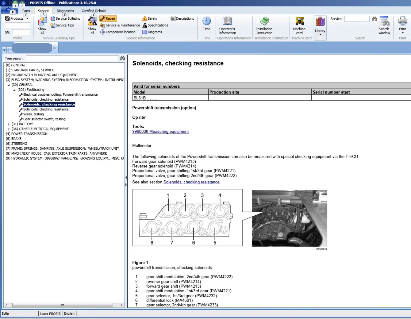The height and width of the screenshot is (319, 411).
Task: Click the Operator's Information book icon
Action: (227, 21)
